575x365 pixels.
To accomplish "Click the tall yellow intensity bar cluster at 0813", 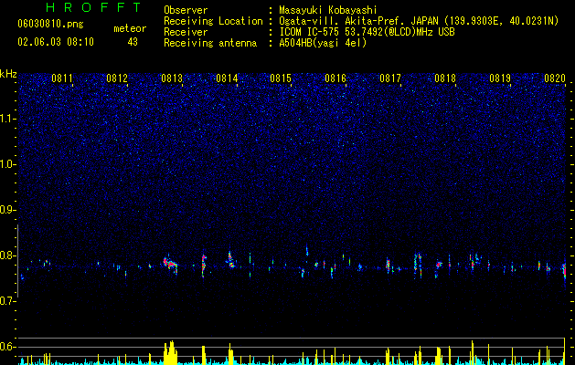I will click(x=170, y=352).
